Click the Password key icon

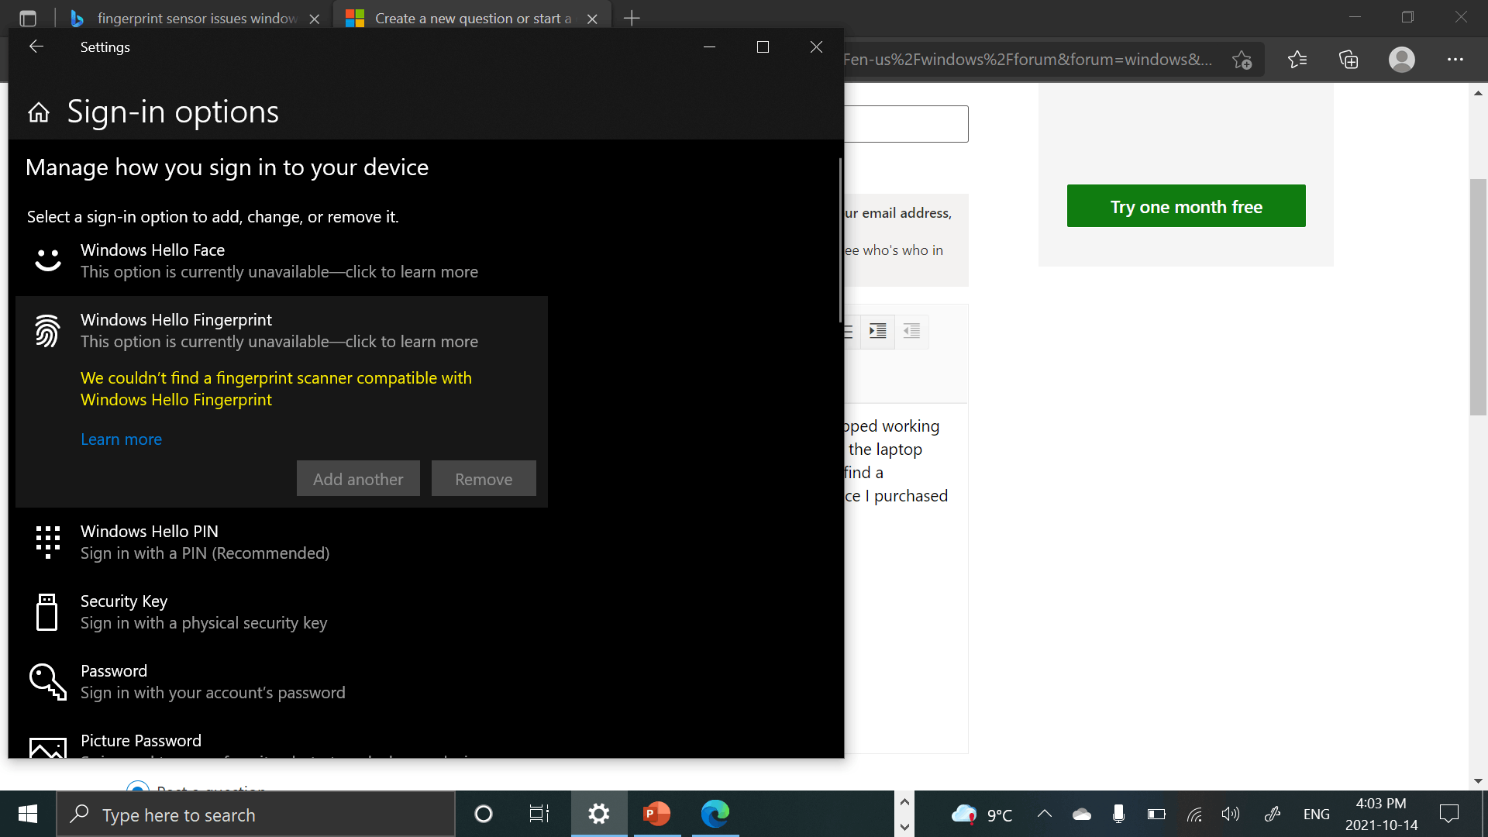pyautogui.click(x=48, y=682)
